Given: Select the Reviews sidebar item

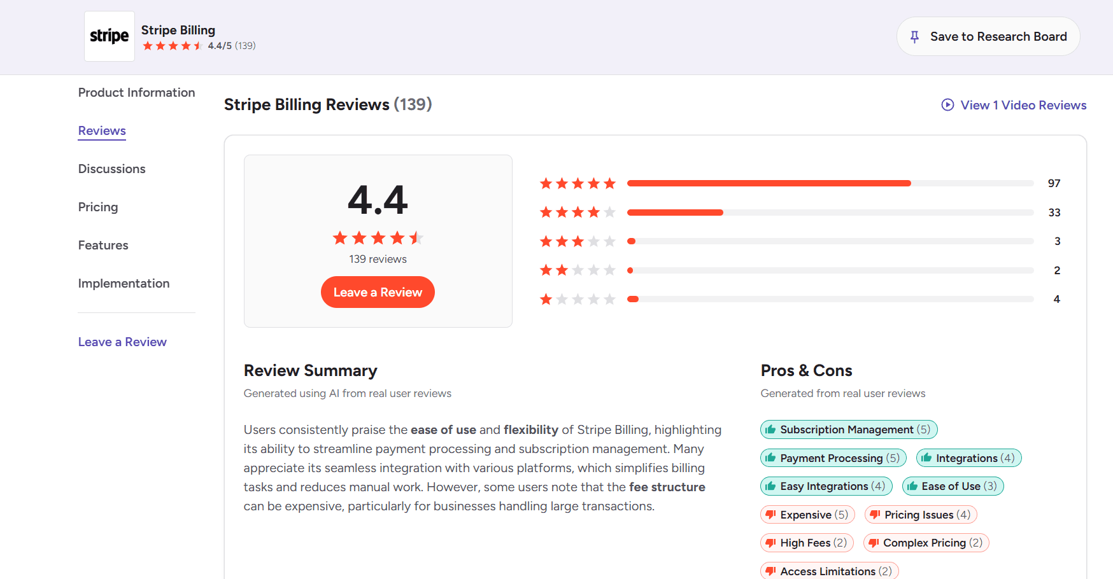Looking at the screenshot, I should [x=102, y=130].
